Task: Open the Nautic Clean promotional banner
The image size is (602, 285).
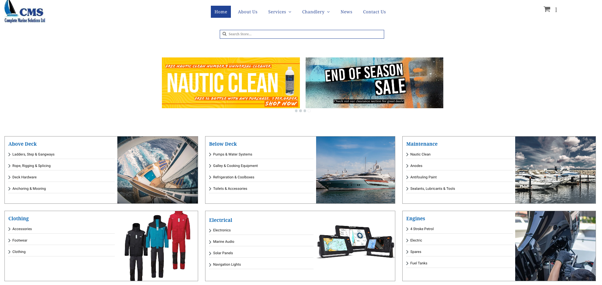Action: point(231,83)
